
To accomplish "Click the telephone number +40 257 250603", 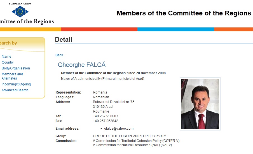I will 106,116.
